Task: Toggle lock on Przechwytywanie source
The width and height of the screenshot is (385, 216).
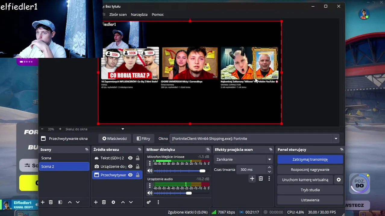Action: [x=138, y=175]
